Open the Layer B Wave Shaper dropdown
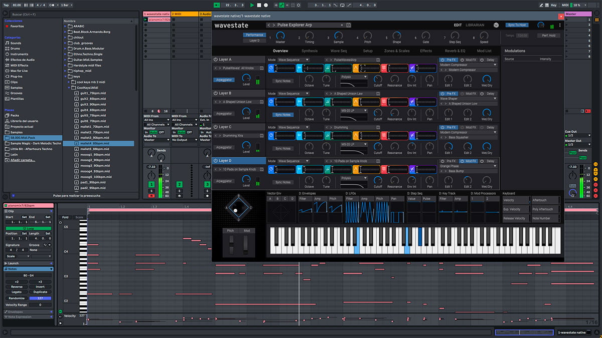 tap(469, 99)
